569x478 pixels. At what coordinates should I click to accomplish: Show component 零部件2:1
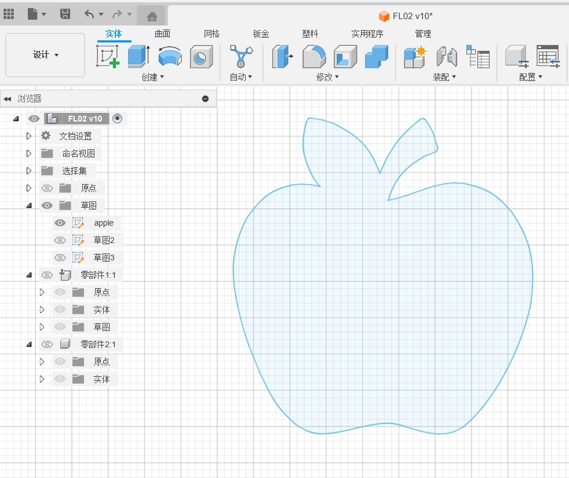(x=47, y=344)
